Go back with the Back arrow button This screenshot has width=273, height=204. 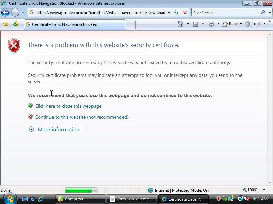(5, 13)
